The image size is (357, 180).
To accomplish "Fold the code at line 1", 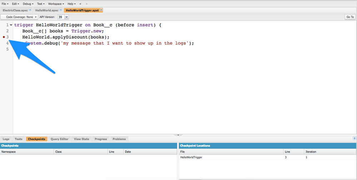I will (x=11, y=25).
